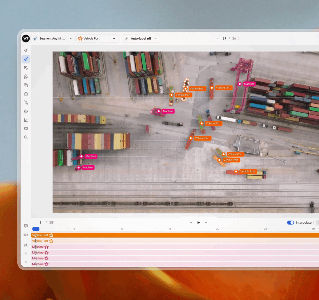Expand the Vehicle Port class dropdown
Image resolution: width=319 pixels, height=300 pixels.
click(98, 38)
